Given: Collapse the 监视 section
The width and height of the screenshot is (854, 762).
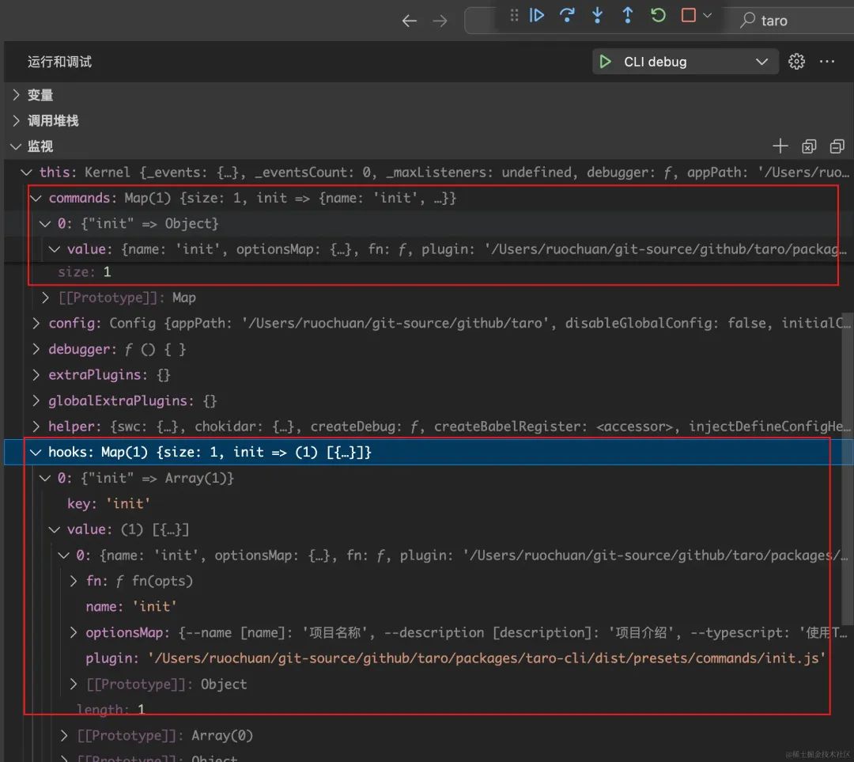Looking at the screenshot, I should tap(17, 146).
